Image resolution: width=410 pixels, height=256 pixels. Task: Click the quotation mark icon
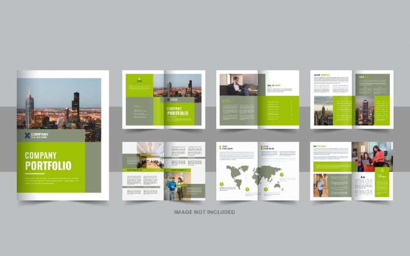(x=363, y=177)
